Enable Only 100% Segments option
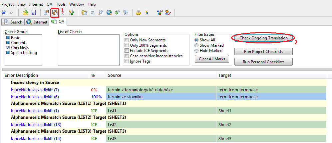Screen dimensions: 332x143 pos(127,45)
